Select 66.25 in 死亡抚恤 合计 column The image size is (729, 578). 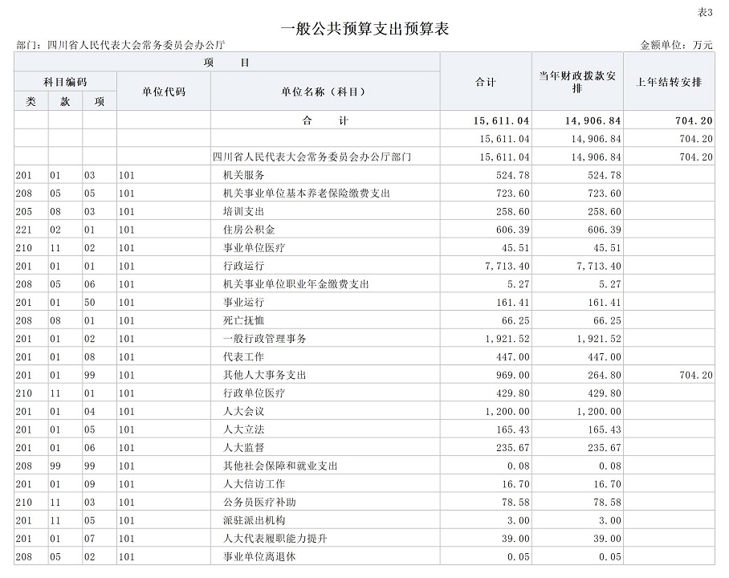coord(515,320)
